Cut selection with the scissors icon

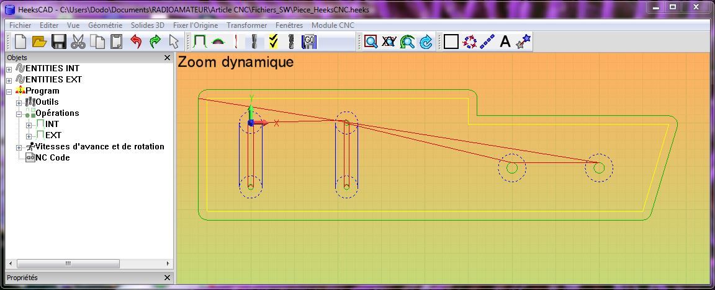pos(78,42)
